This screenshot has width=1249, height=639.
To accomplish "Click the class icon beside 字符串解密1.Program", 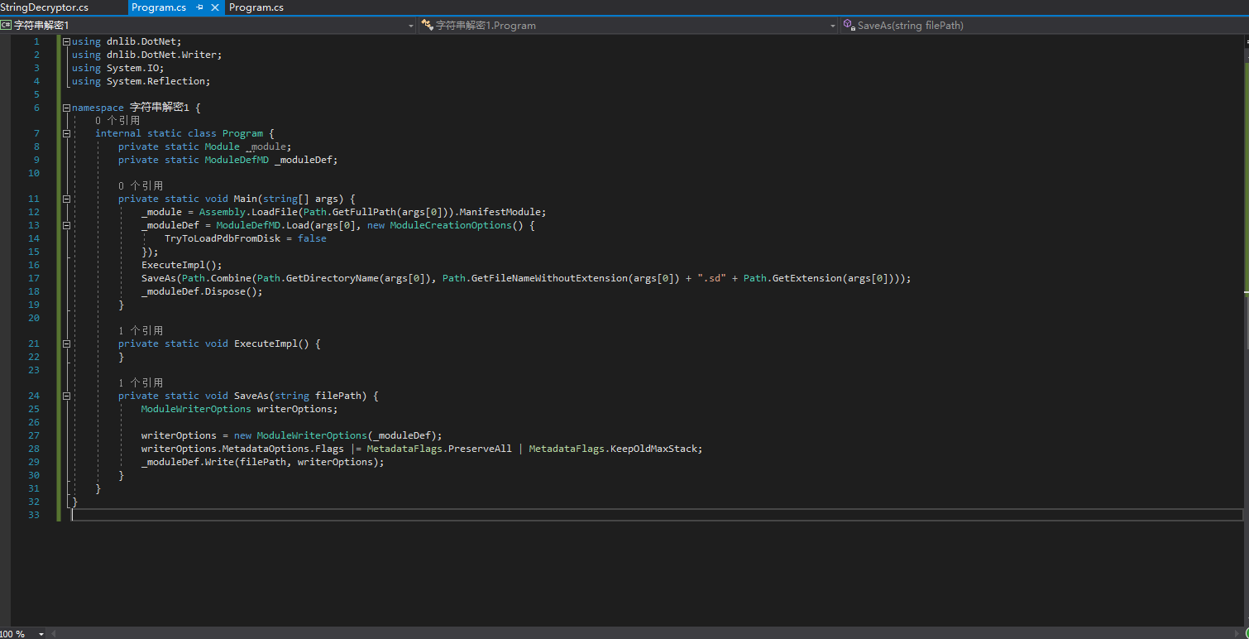I will (426, 25).
